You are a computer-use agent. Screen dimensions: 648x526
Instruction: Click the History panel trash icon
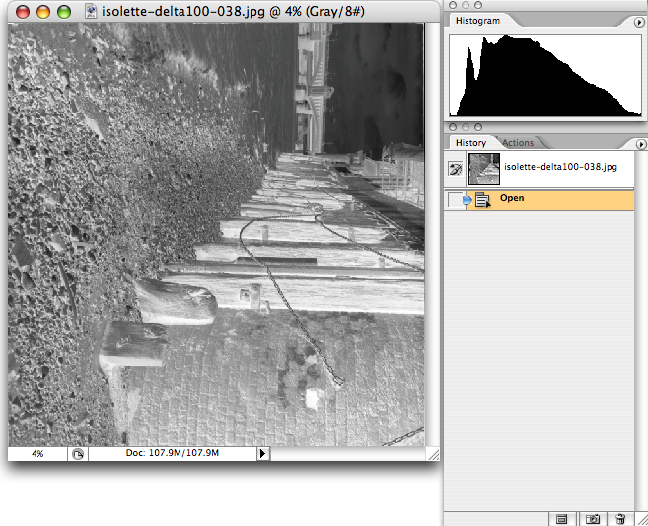(x=620, y=519)
